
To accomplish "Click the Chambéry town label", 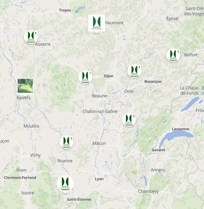I will pyautogui.click(x=148, y=191).
